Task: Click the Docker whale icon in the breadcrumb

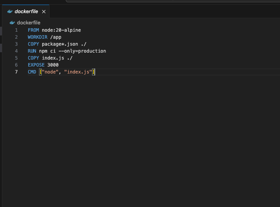Action: coord(12,23)
